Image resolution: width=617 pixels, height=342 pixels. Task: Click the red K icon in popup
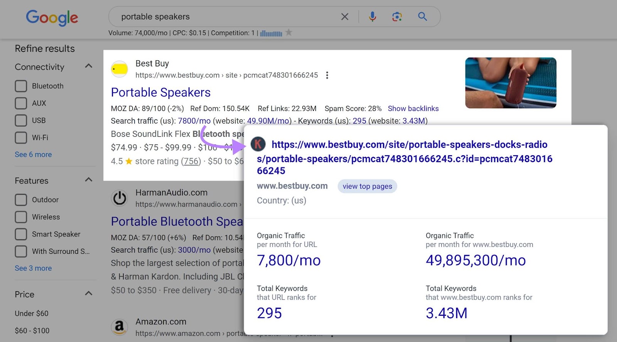pyautogui.click(x=258, y=144)
